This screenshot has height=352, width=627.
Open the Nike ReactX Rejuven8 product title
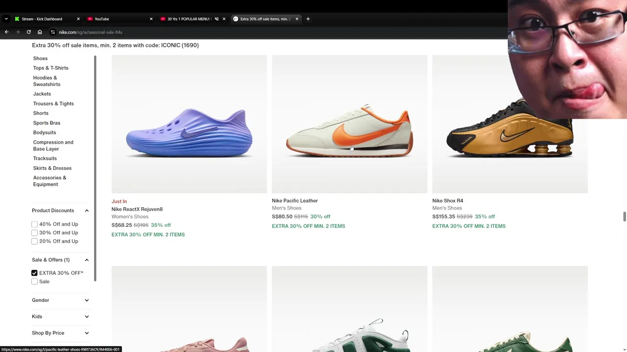point(137,209)
